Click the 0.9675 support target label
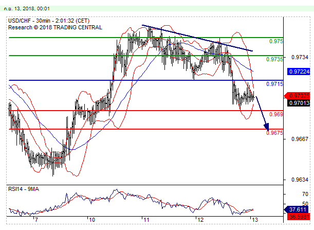The height and width of the screenshot is (230, 314). click(x=274, y=133)
